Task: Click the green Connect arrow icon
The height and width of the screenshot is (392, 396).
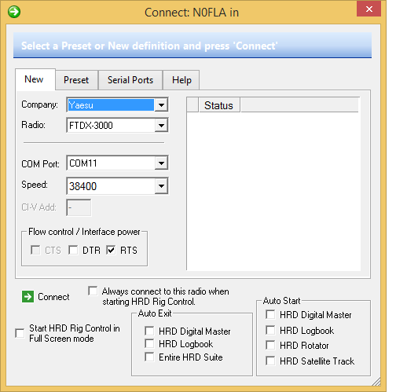Action: coord(27,297)
